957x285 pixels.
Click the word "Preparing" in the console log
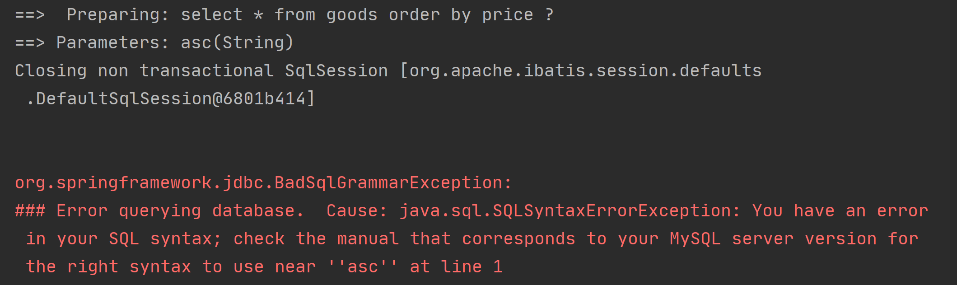tap(113, 15)
